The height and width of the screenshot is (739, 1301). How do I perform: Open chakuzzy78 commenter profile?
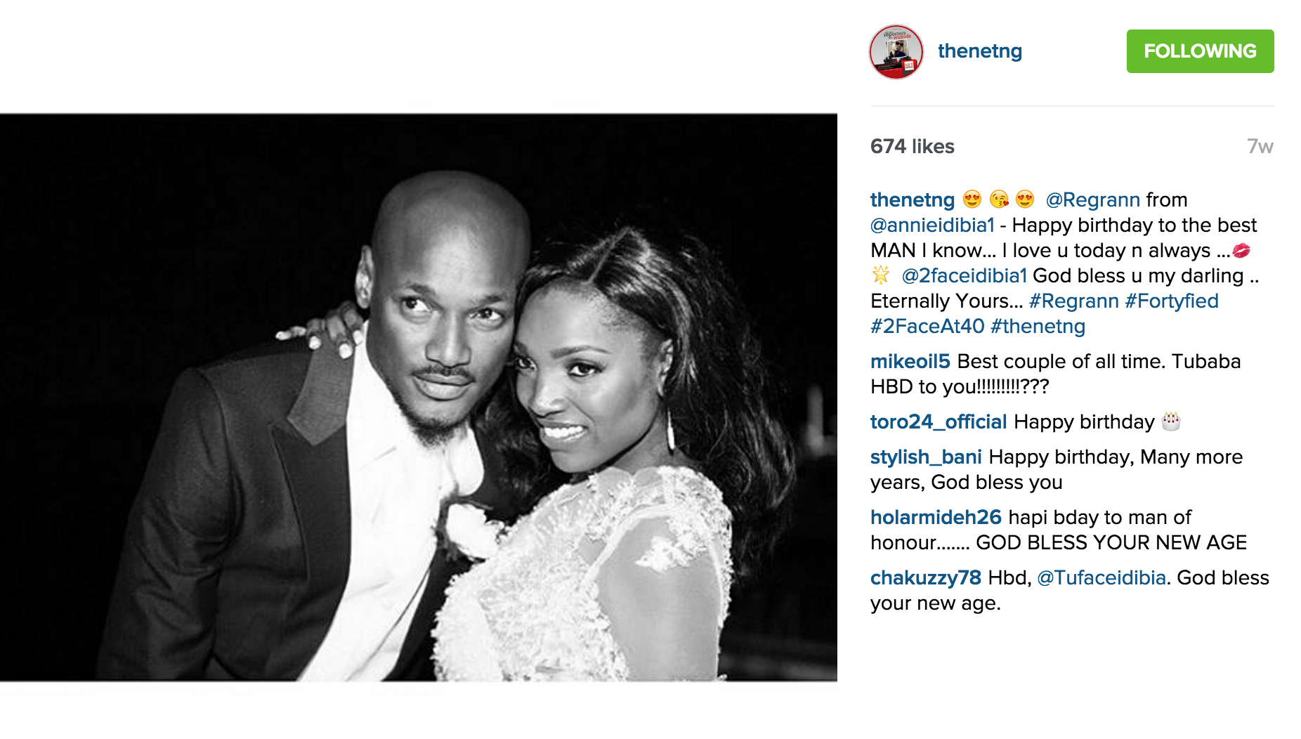[x=926, y=577]
